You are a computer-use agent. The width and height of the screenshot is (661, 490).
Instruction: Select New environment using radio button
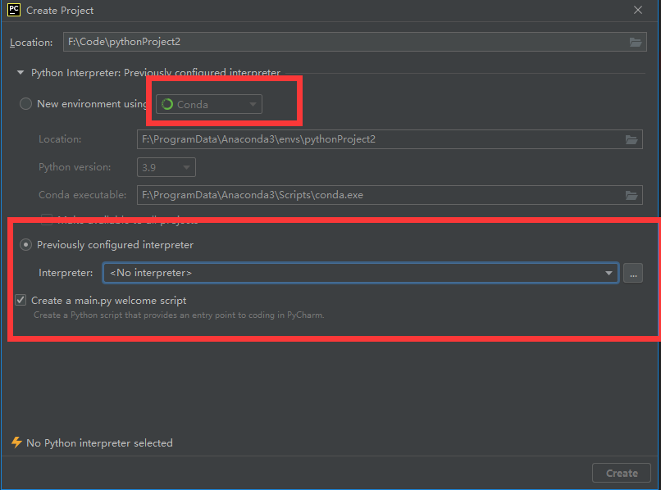coord(25,103)
